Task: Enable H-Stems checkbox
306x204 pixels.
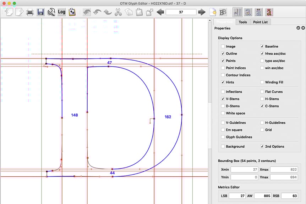Action: click(x=262, y=99)
